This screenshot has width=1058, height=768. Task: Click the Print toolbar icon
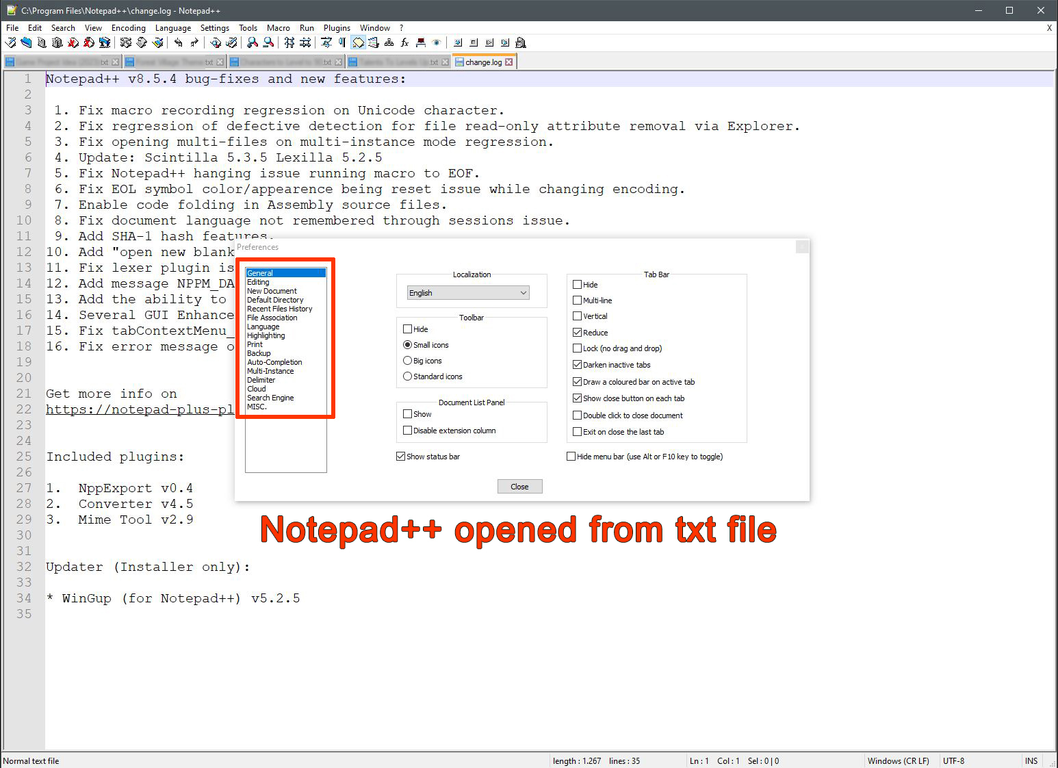105,42
